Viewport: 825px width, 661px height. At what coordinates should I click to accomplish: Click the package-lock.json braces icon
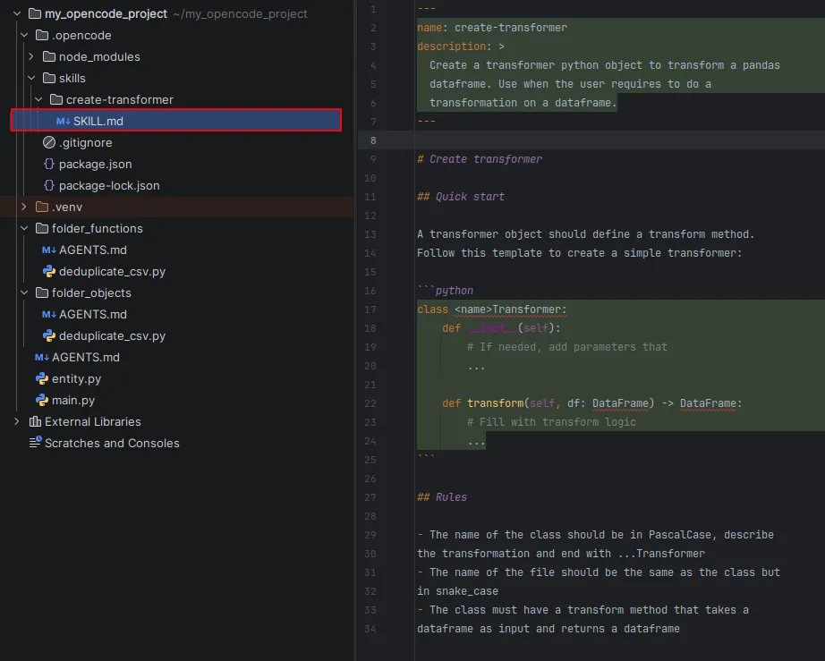[49, 186]
